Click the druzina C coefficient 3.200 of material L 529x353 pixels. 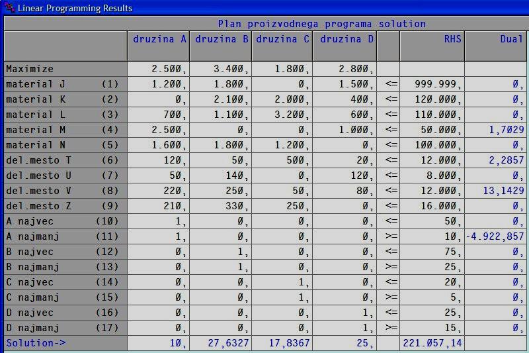click(x=282, y=115)
